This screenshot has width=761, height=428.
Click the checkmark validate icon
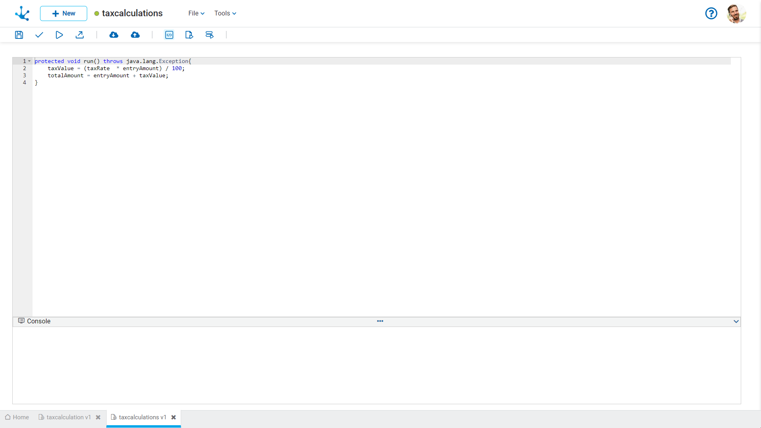pyautogui.click(x=39, y=35)
